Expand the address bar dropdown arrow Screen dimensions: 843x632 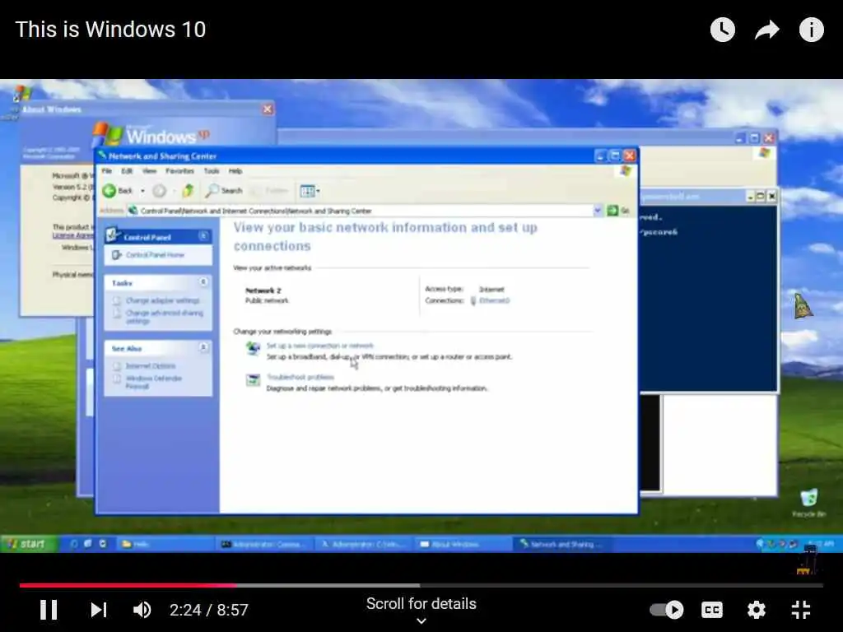[x=598, y=211]
